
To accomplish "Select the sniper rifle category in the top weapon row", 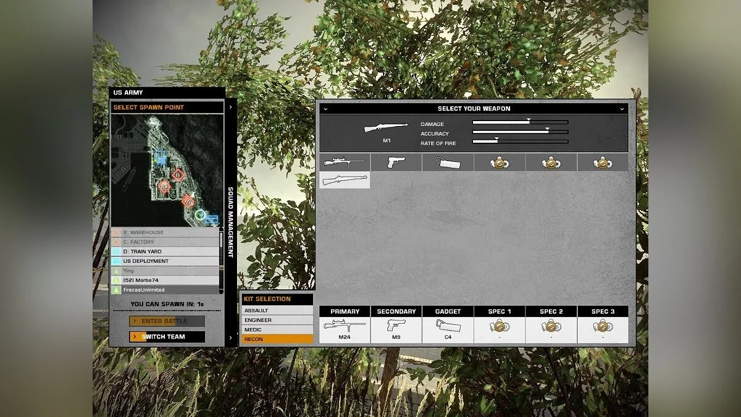I will pos(345,162).
